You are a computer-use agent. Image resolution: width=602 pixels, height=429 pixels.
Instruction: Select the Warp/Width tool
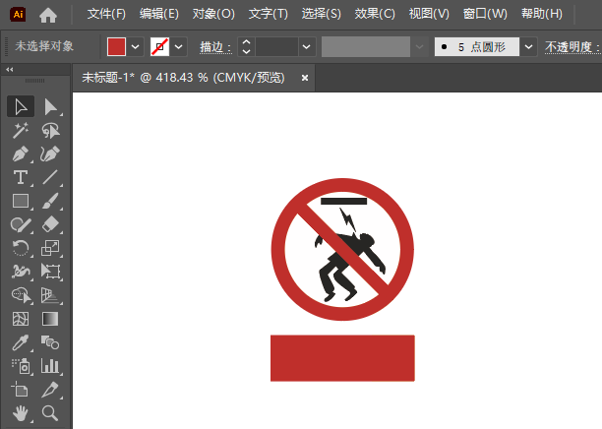point(21,272)
